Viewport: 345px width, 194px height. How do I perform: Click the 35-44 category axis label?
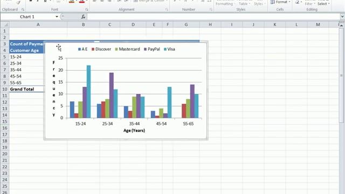pyautogui.click(x=134, y=123)
